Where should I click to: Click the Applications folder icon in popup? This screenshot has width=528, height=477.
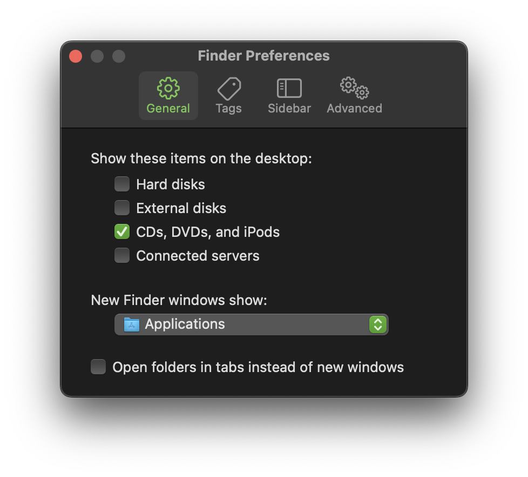[x=131, y=324]
